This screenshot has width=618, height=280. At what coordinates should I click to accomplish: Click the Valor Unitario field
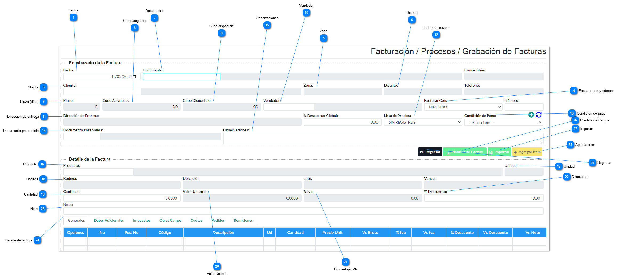pyautogui.click(x=242, y=198)
